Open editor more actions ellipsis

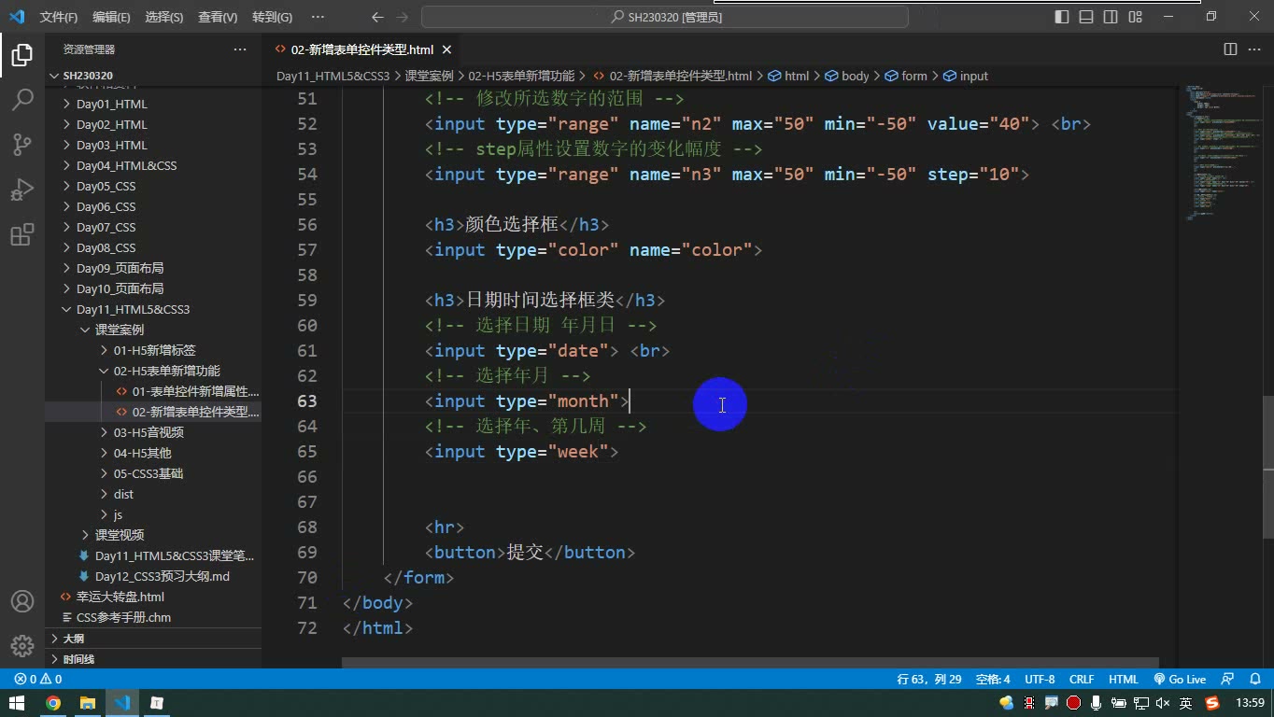coord(1253,49)
